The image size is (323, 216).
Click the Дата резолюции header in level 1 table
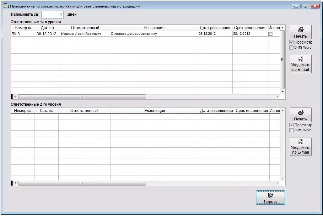pos(215,28)
